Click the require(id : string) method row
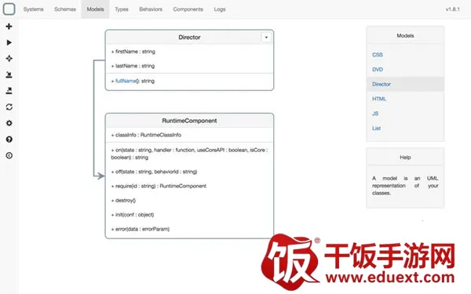This screenshot has width=471, height=294. 159,187
